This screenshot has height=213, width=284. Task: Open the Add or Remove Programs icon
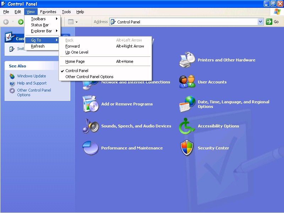(91, 104)
